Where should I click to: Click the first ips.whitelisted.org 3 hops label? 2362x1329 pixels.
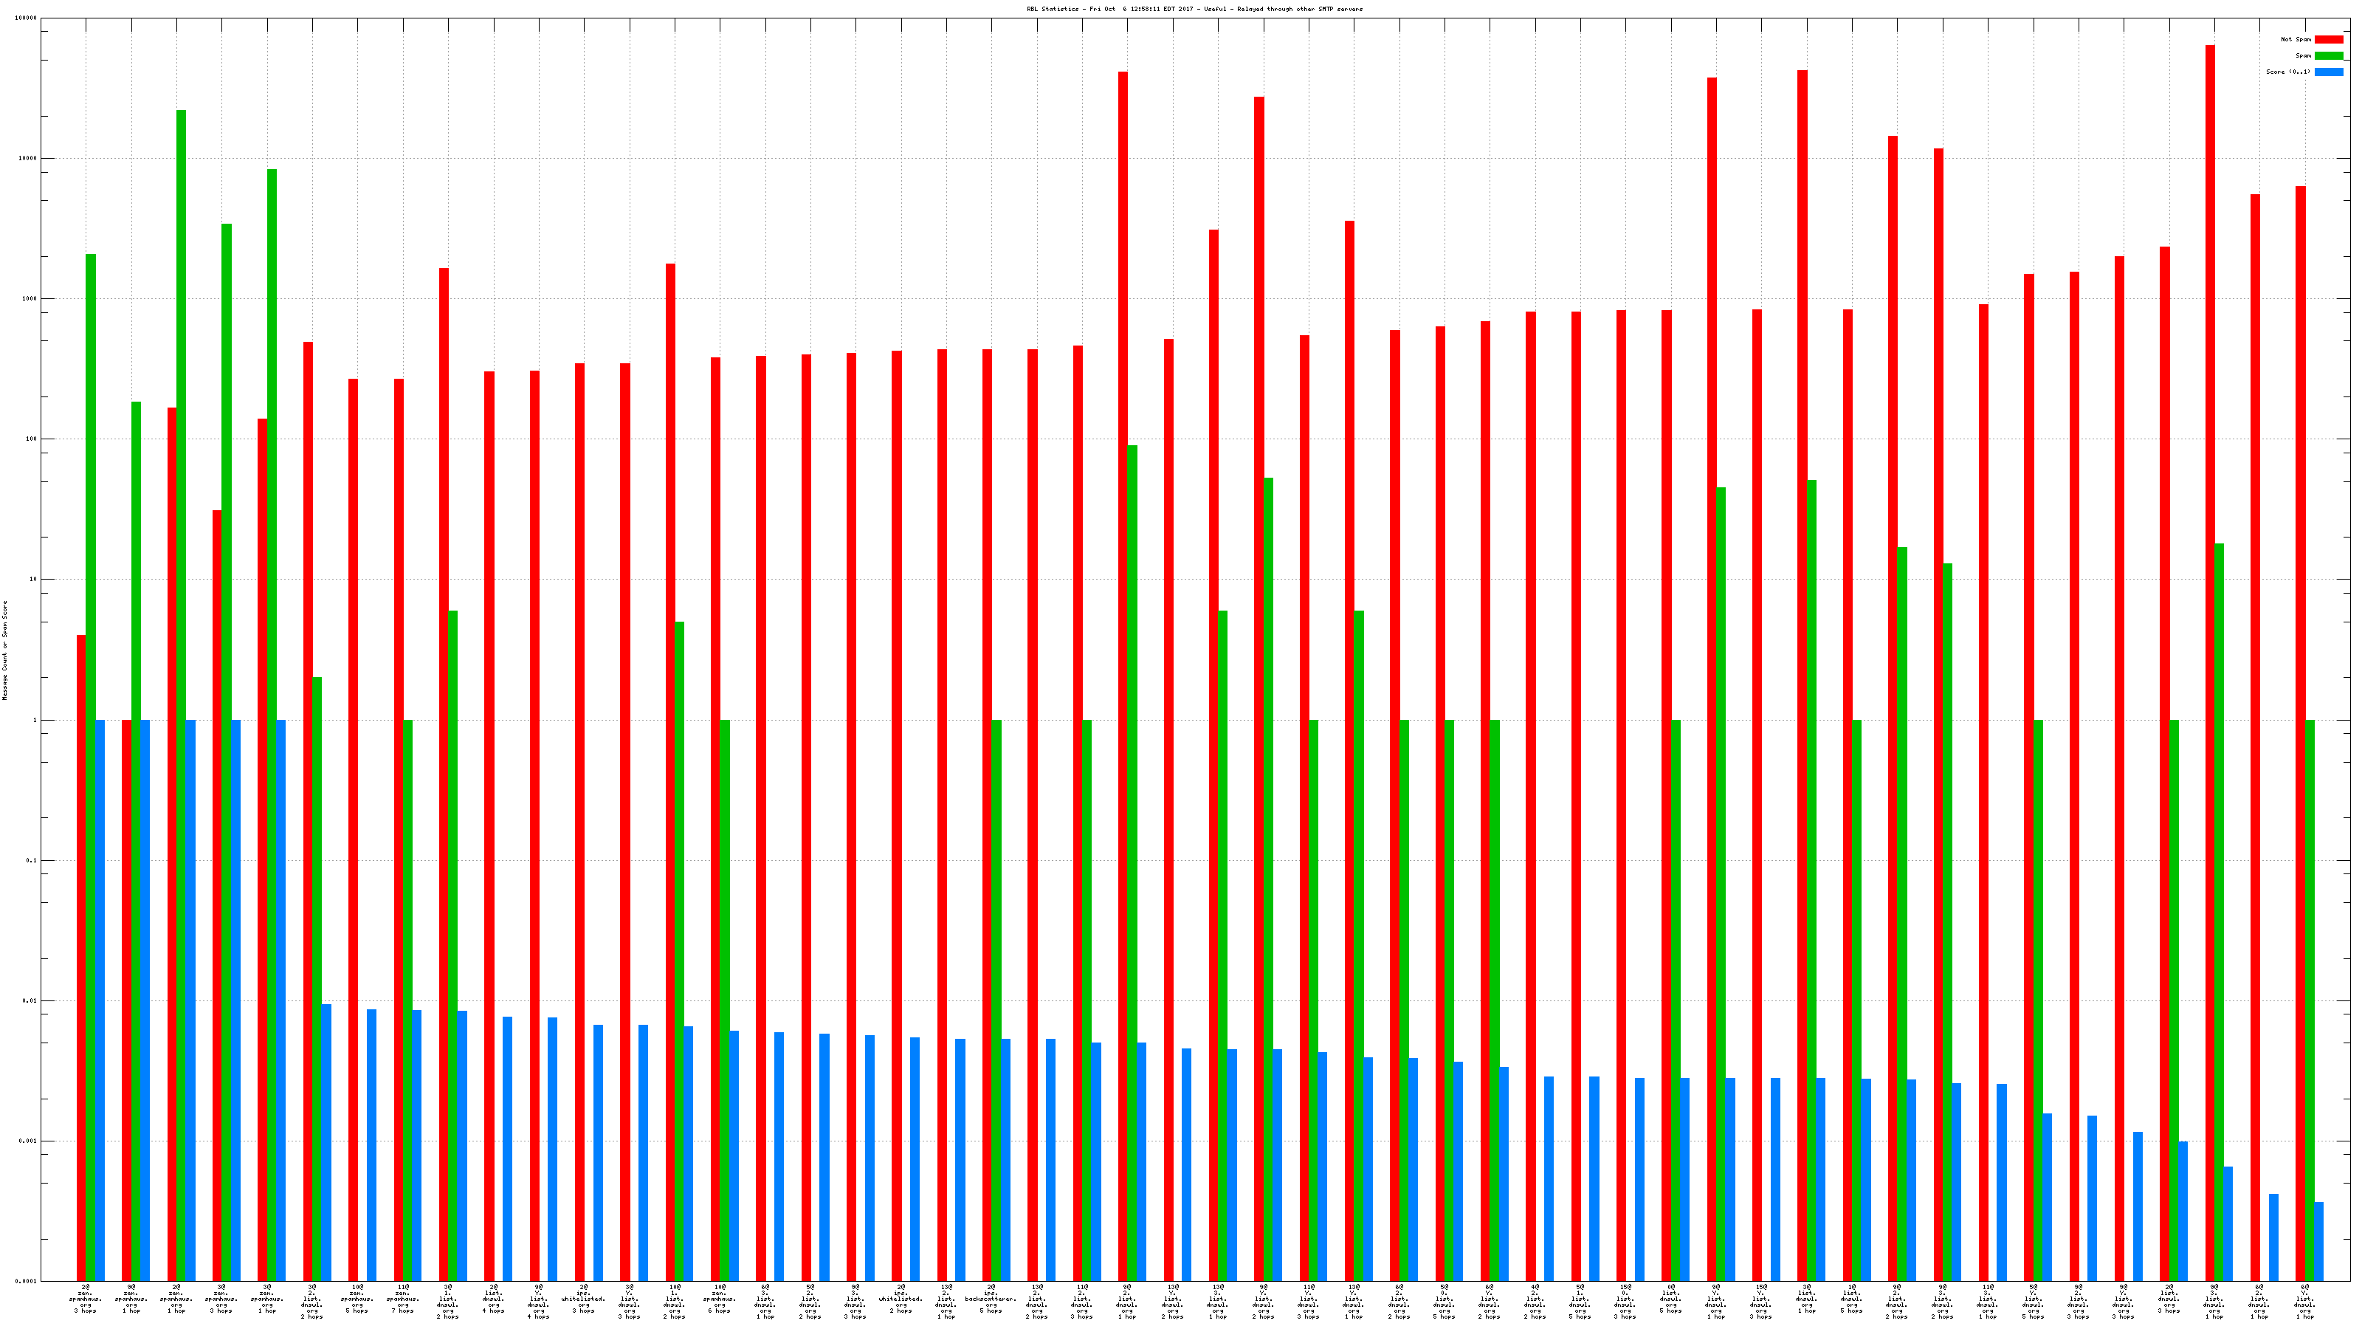[x=583, y=1299]
